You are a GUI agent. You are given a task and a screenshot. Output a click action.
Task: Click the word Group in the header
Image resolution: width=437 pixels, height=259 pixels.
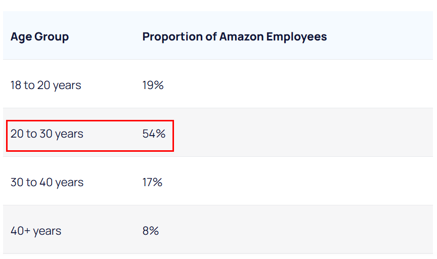(x=52, y=37)
